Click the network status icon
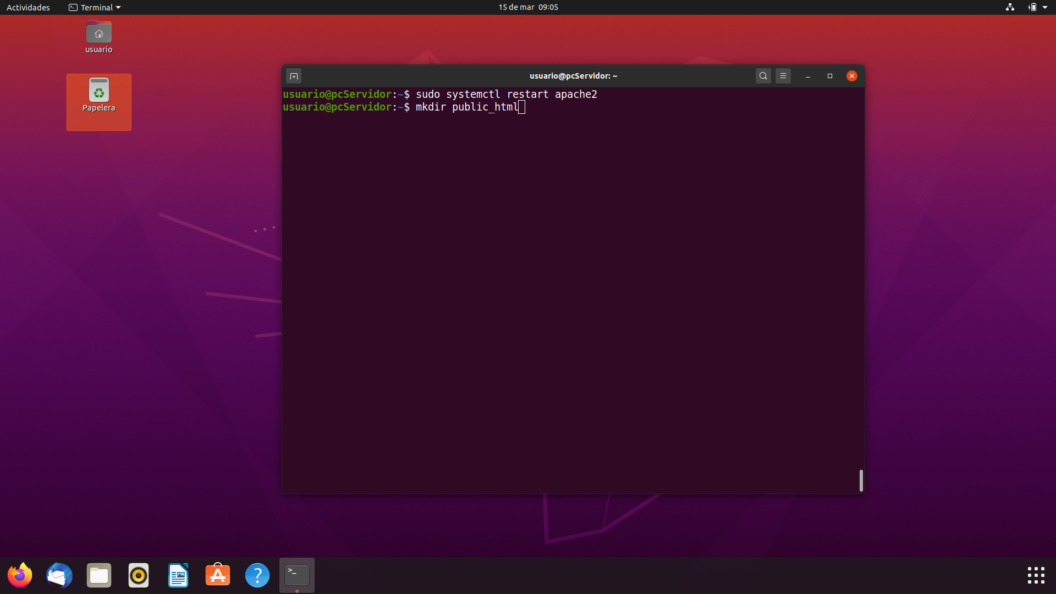This screenshot has height=594, width=1056. click(x=1010, y=7)
